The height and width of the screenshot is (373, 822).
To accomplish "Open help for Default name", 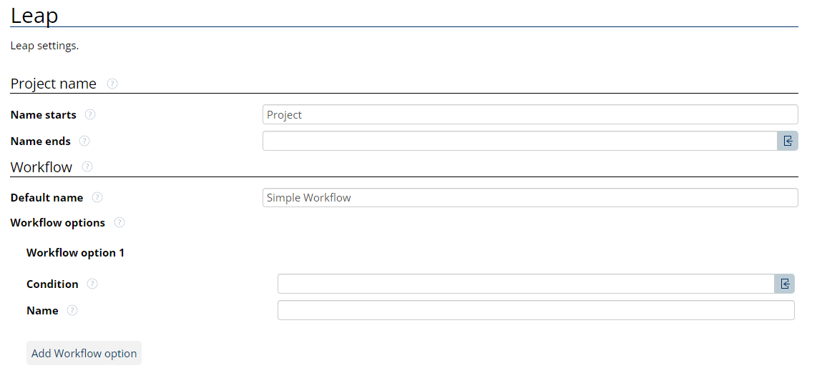I will point(97,197).
